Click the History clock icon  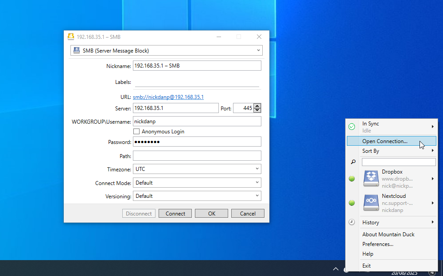point(352,222)
